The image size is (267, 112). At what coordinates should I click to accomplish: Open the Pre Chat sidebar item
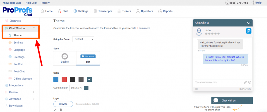[19, 64]
